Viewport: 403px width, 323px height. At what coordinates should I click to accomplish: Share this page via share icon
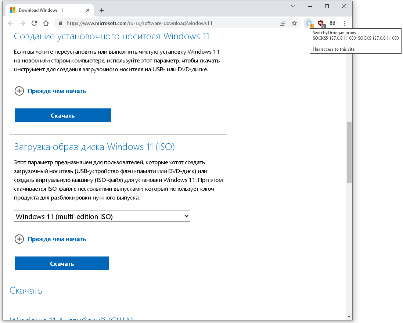point(283,24)
